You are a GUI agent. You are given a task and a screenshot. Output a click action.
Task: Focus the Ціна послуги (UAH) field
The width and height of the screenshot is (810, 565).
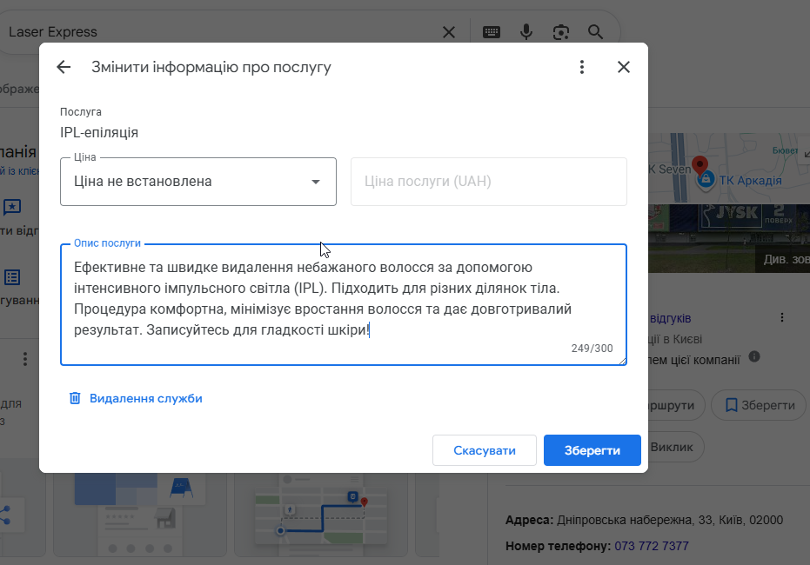489,182
